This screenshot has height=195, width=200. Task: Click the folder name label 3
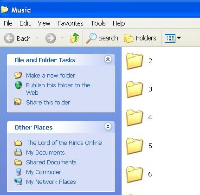tap(150, 89)
